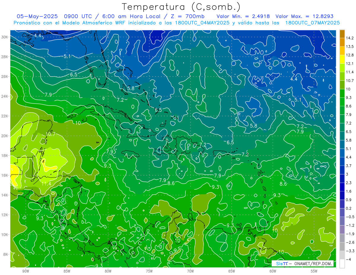This screenshot has width=356, height=275.
Task: Click the legend tick label "12.8"
Action: click(x=350, y=55)
